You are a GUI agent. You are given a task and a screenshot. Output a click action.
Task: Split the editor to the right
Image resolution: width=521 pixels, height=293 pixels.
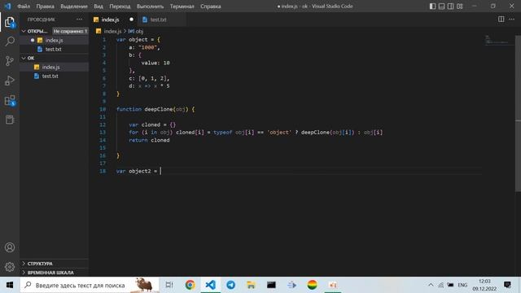(501, 20)
